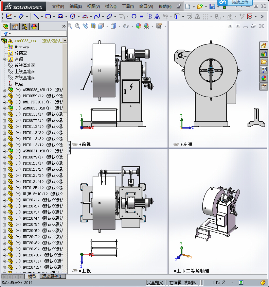
Task: Expand the 注解 tree node
Action: (x=4, y=60)
